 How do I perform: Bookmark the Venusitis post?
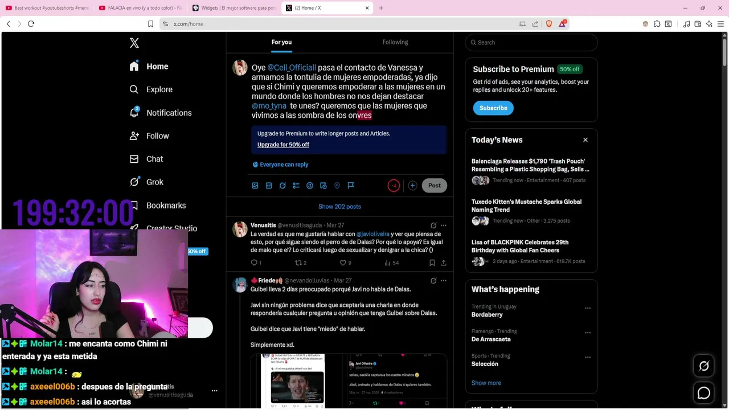(x=432, y=263)
